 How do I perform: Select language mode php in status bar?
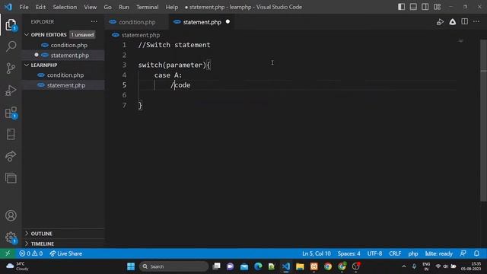pyautogui.click(x=412, y=253)
